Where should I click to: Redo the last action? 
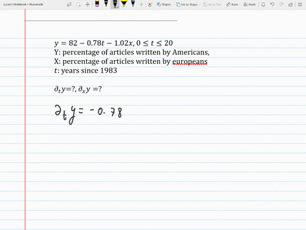[281, 4]
